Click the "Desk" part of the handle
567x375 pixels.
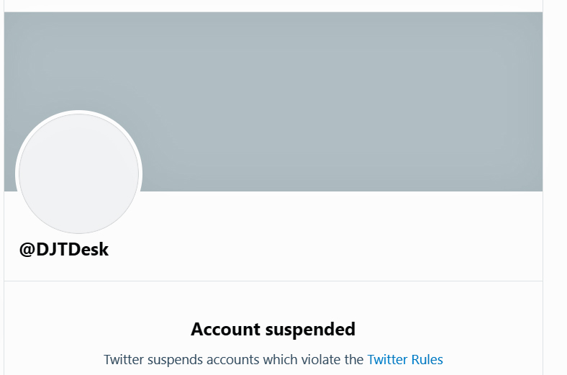90,250
